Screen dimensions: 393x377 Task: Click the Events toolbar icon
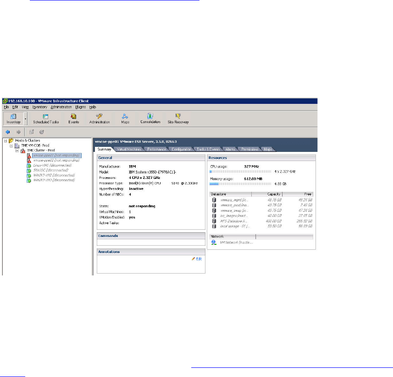(x=73, y=118)
